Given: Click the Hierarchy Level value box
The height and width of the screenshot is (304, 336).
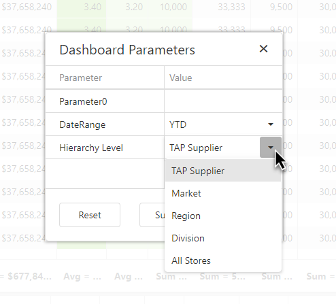Looking at the screenshot, I should click(x=212, y=148).
